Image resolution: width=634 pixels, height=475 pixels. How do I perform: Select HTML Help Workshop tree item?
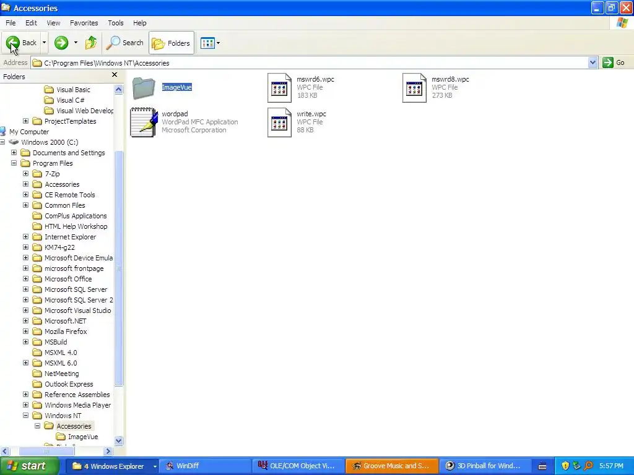point(76,226)
